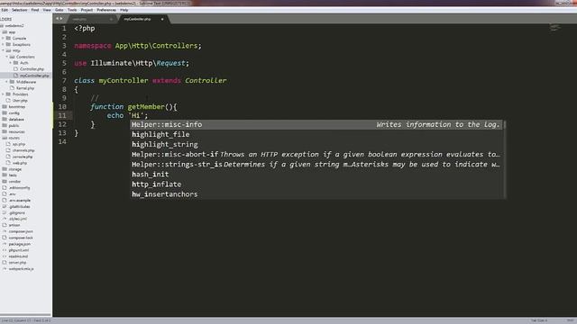Expand the Exceptions folder arrow
This screenshot has width=577, height=324.
coord(4,44)
